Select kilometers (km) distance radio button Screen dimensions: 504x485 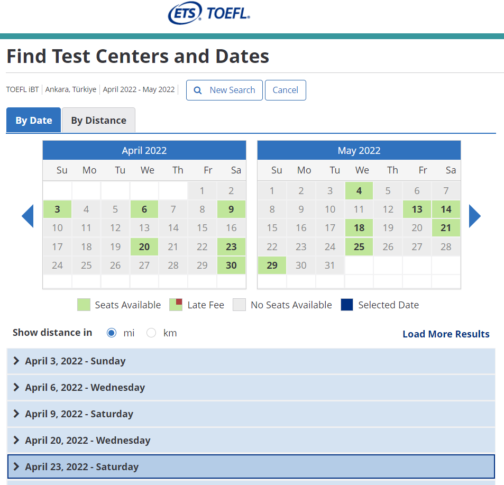click(x=151, y=333)
